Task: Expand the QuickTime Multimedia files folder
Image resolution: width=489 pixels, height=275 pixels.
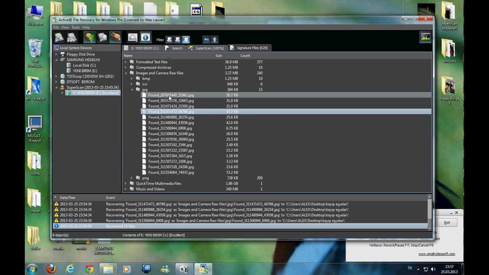Action: coord(126,183)
